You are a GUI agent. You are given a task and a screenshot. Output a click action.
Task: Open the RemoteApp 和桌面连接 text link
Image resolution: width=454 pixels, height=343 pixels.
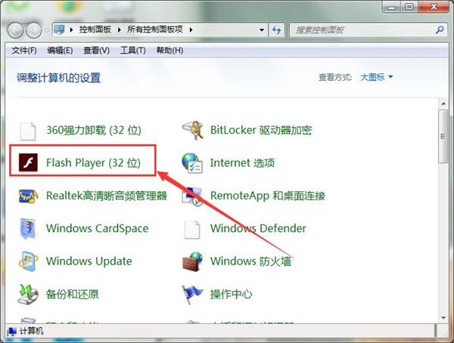(268, 196)
